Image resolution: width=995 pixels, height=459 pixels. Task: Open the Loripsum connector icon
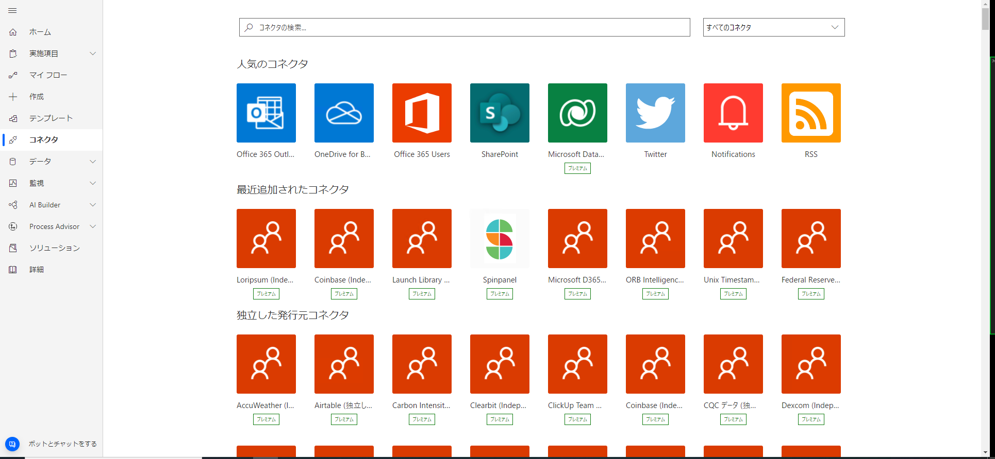pos(266,238)
